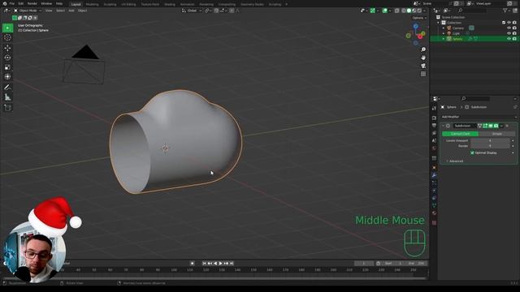520x292 pixels.
Task: Toggle Collection exclude from view layer checkbox
Action: [504, 23]
